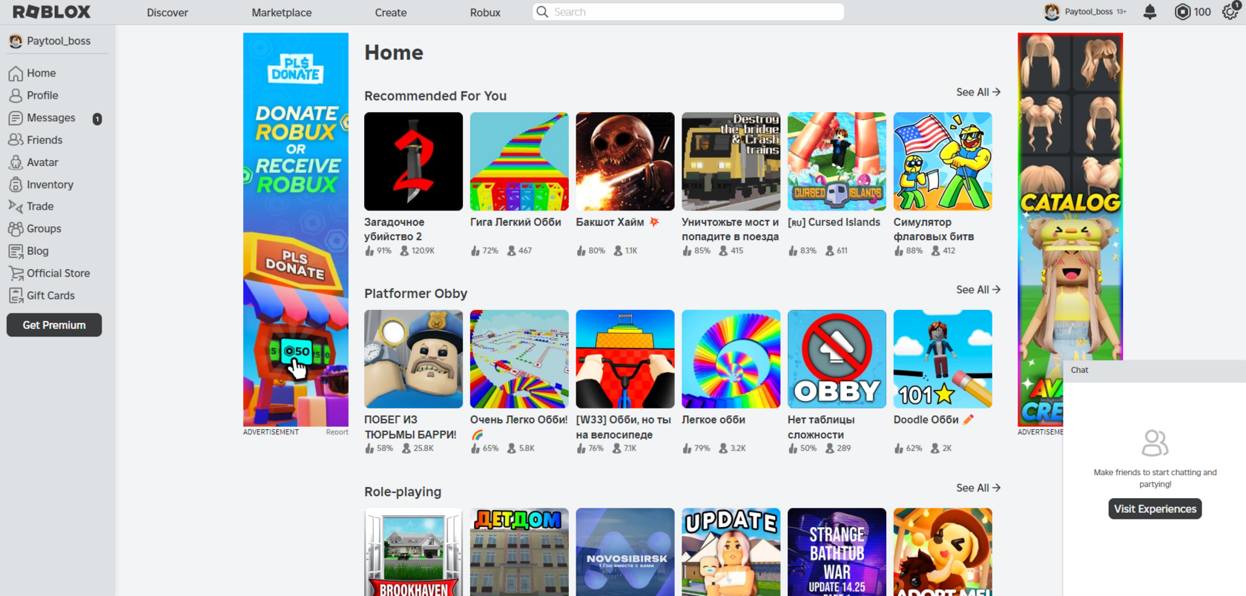See All in Role-playing
Screen dimensions: 1246x596
(x=978, y=488)
